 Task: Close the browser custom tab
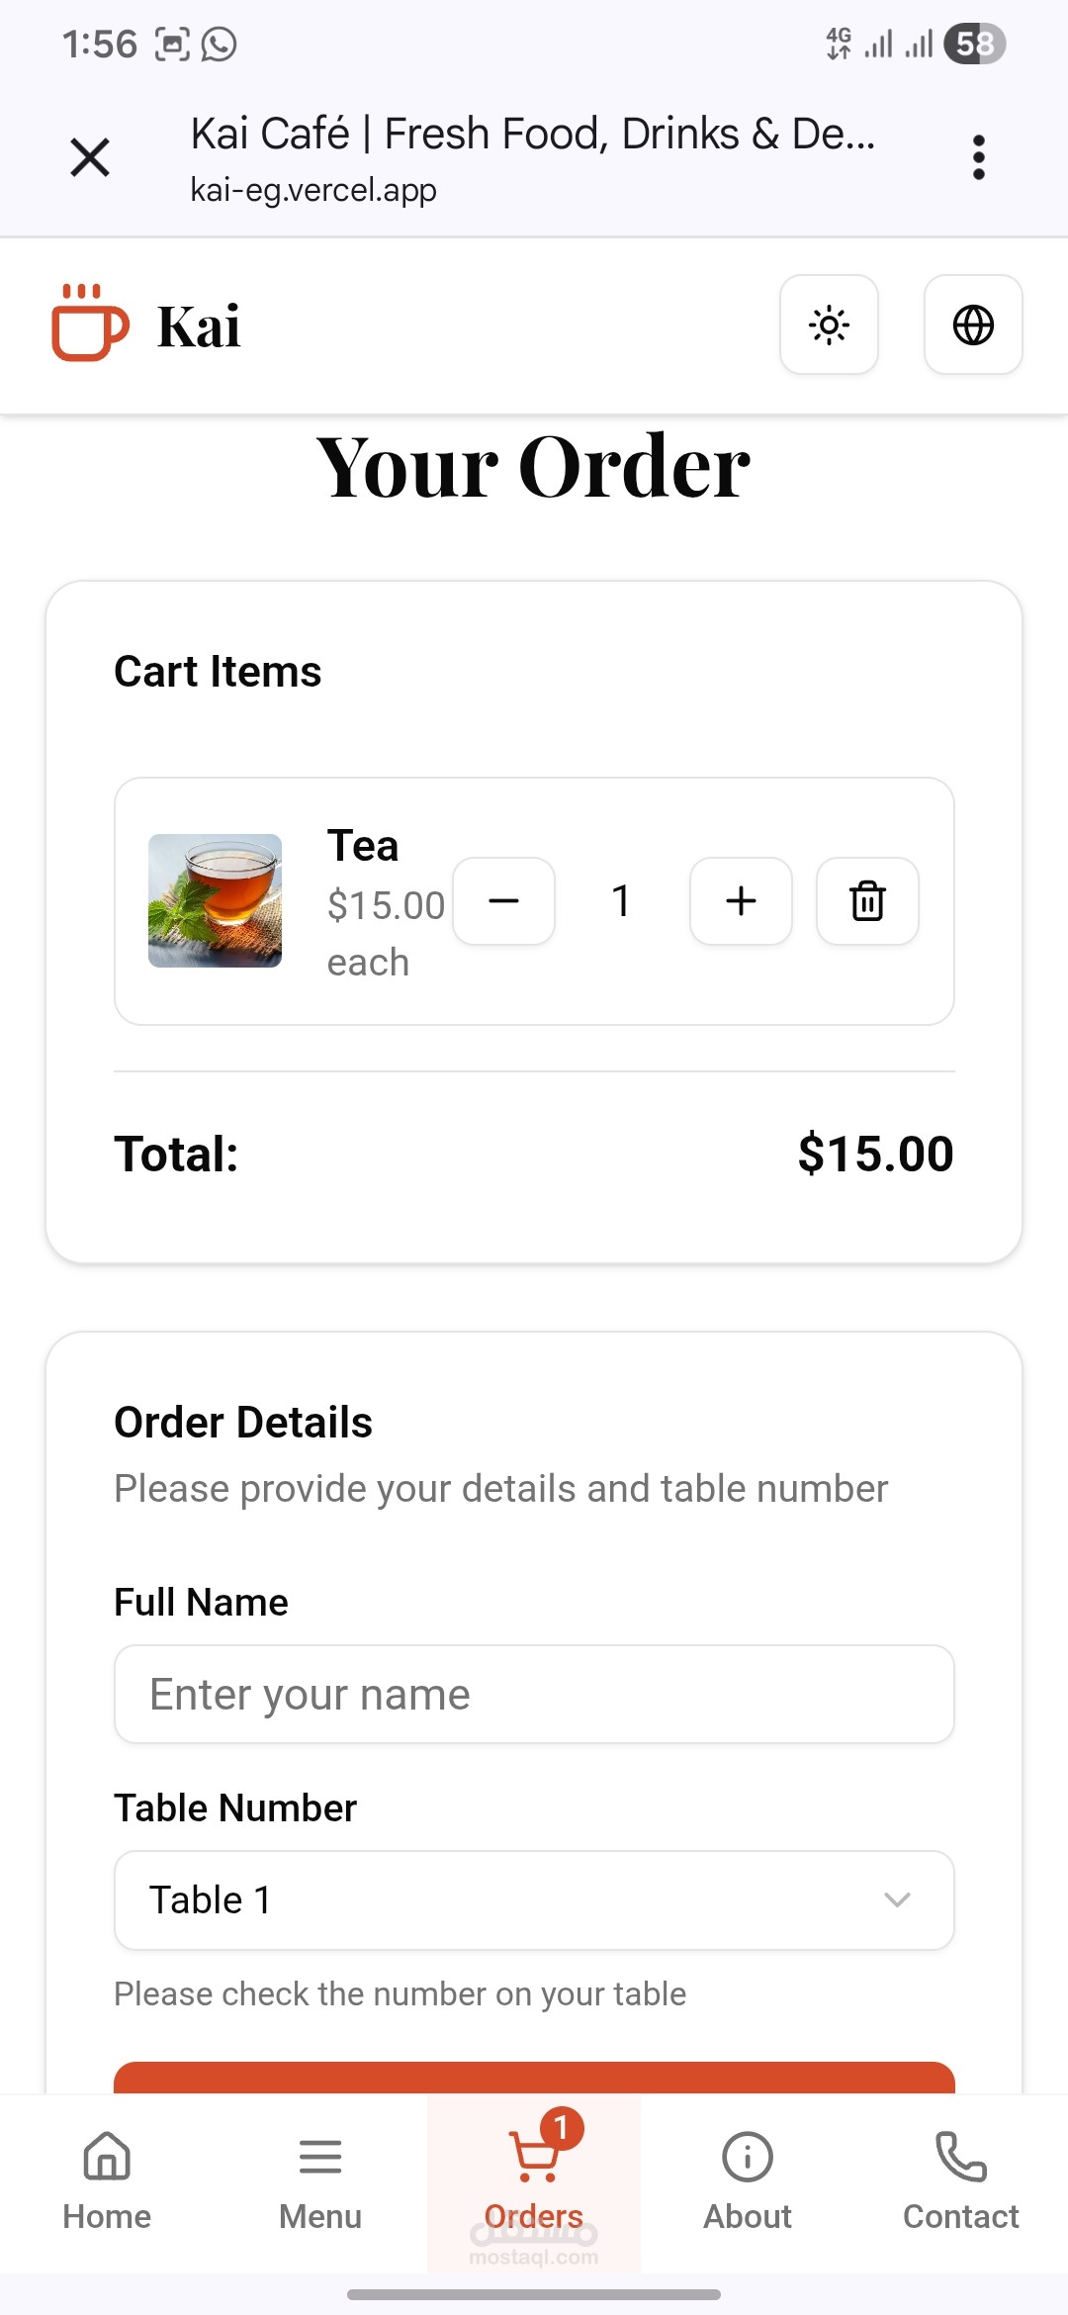coord(90,157)
